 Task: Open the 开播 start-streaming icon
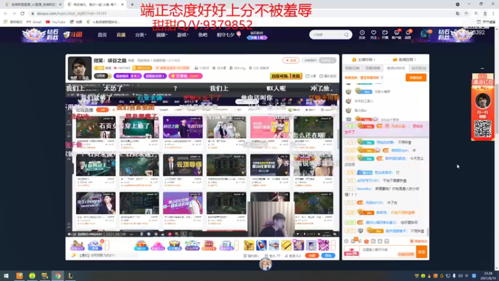(x=385, y=34)
